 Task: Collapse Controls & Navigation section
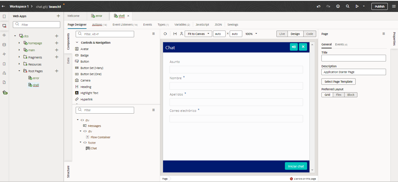(77, 43)
